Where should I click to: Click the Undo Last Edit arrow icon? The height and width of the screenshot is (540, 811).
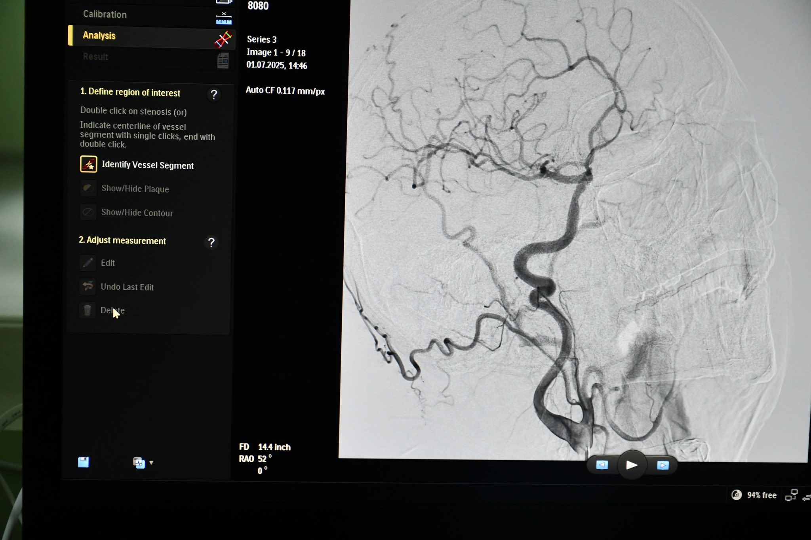click(88, 286)
